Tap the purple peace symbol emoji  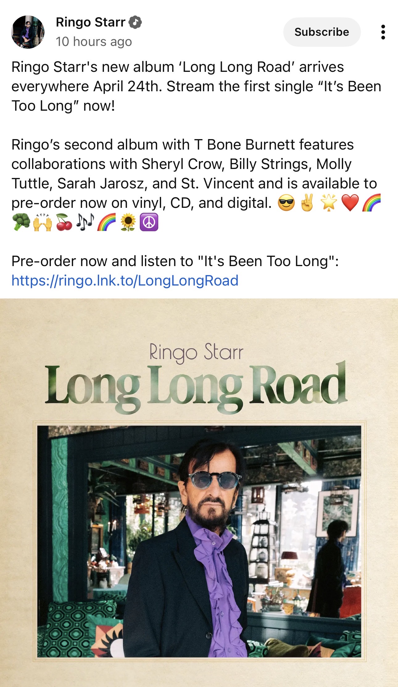[x=149, y=222]
